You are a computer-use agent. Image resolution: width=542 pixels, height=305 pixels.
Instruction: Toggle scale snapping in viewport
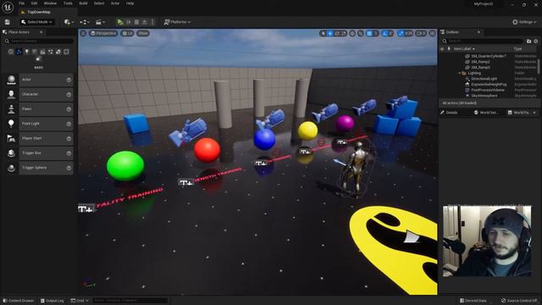pos(401,33)
